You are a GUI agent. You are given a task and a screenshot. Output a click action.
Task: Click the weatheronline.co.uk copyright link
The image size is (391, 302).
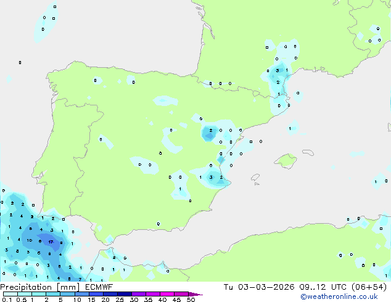point(339,296)
